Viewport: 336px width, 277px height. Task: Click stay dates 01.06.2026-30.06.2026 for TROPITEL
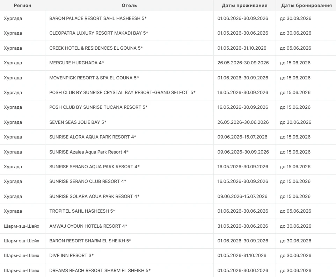(243, 211)
